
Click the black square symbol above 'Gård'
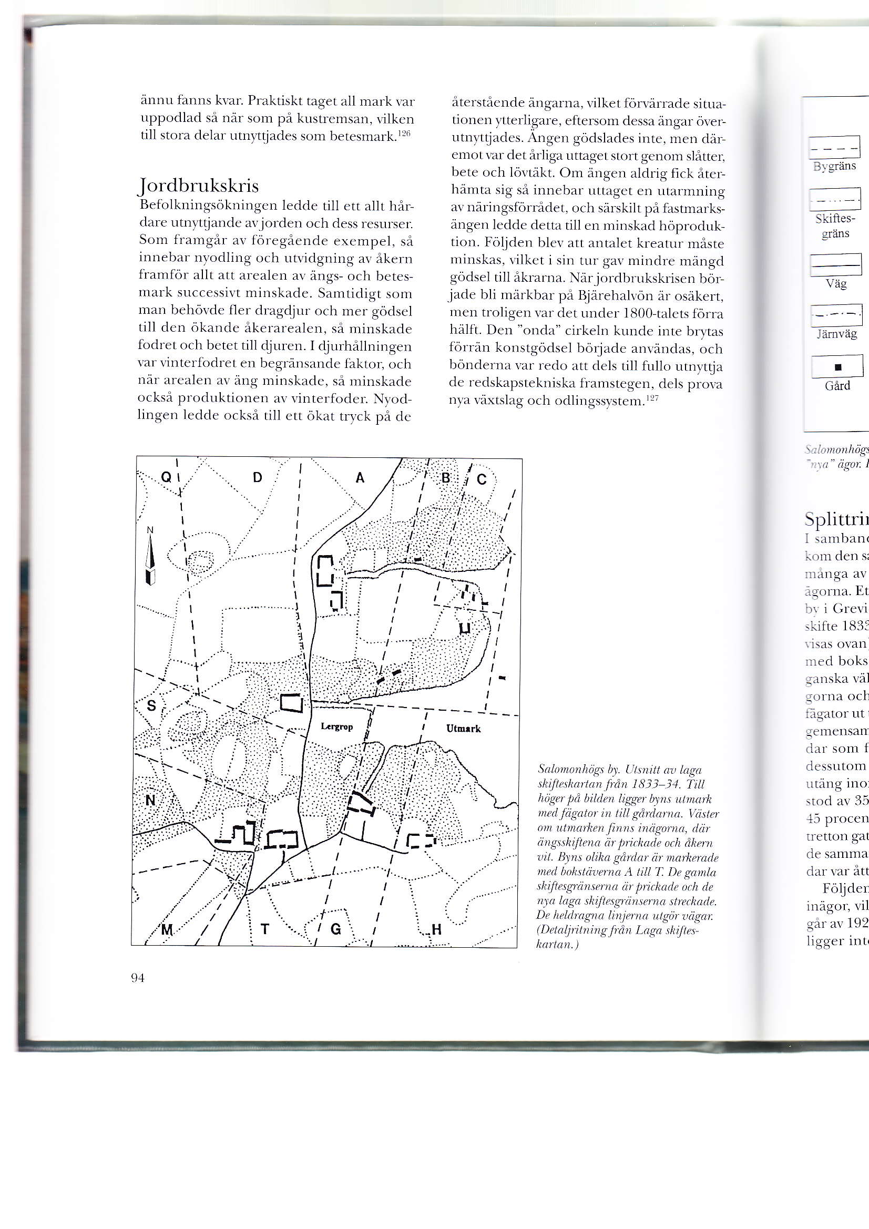coord(838,367)
